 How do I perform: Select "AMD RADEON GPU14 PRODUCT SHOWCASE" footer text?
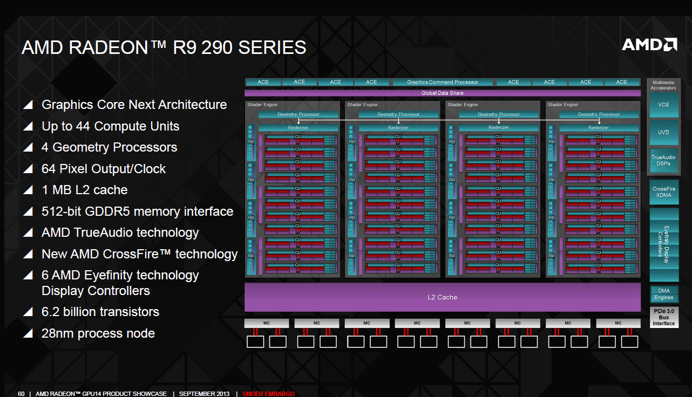[101, 394]
